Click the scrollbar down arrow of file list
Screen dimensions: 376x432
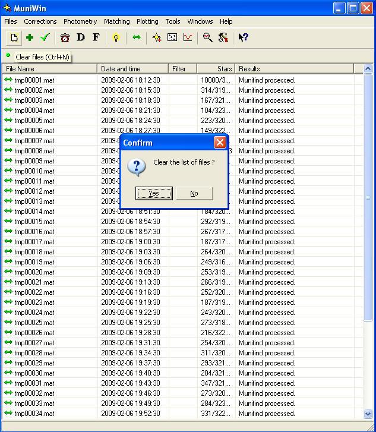pyautogui.click(x=368, y=414)
